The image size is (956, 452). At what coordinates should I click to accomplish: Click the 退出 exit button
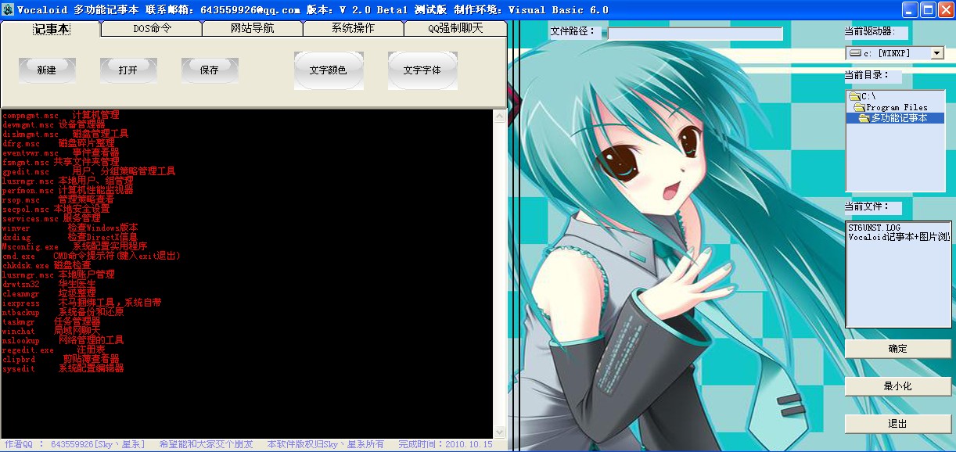[x=897, y=424]
